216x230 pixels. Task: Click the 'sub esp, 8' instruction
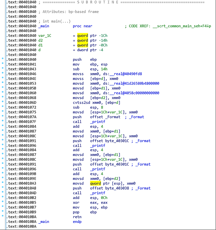point(88,108)
